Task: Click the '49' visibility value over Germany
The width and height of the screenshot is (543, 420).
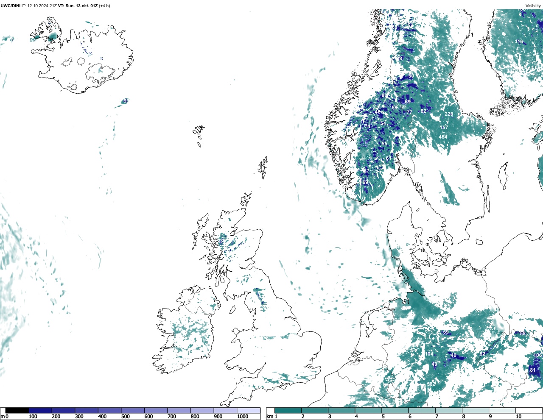Action: coord(434,364)
